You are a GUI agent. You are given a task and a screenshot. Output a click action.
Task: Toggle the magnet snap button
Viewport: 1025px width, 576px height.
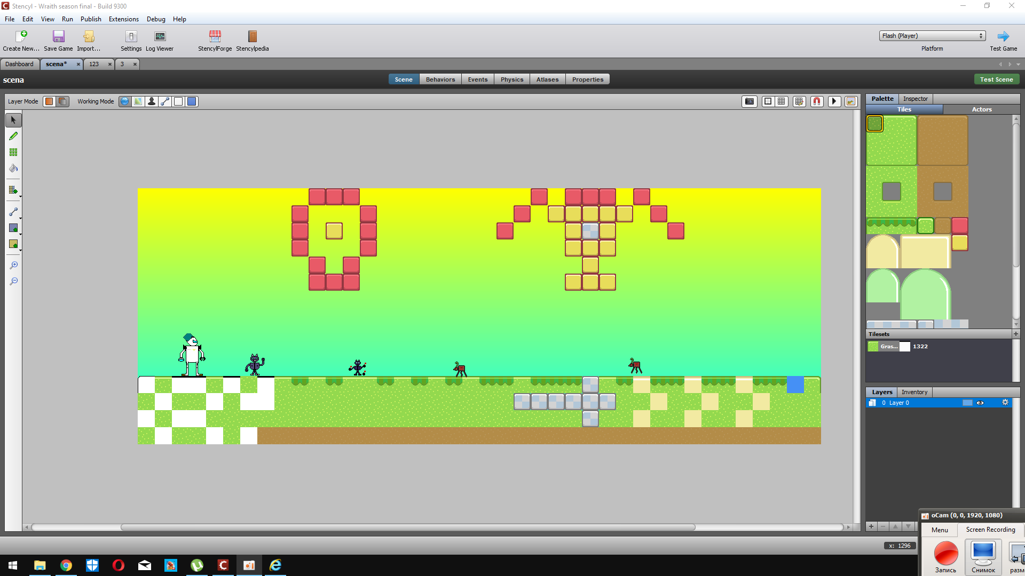[817, 101]
